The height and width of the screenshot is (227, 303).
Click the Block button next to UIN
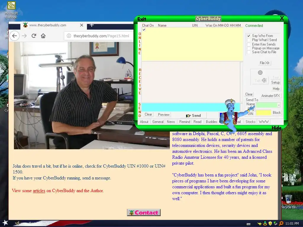277,113
